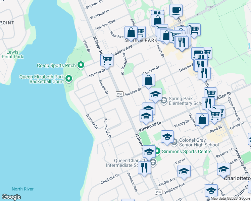Click the front school marker just above Kirkwood Dr
The height and width of the screenshot is (201, 251).
click(x=146, y=117)
